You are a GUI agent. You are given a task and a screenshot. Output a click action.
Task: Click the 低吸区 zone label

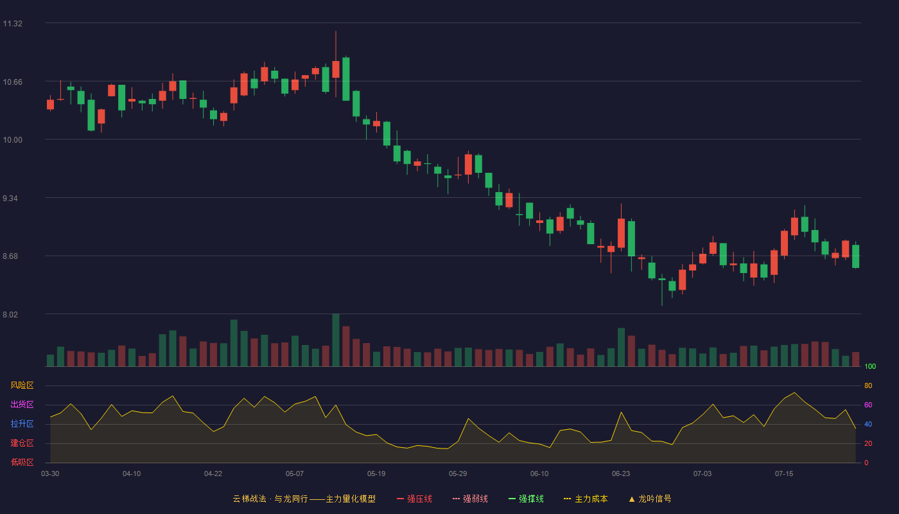coord(22,462)
